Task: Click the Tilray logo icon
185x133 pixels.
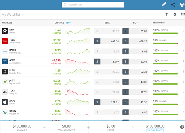Action: click(5, 92)
